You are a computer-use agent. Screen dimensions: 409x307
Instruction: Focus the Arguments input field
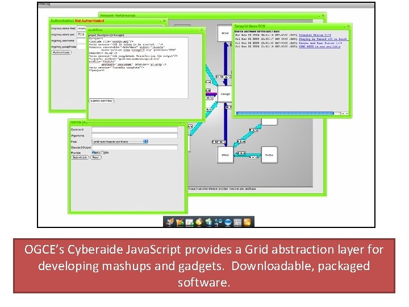pos(135,135)
